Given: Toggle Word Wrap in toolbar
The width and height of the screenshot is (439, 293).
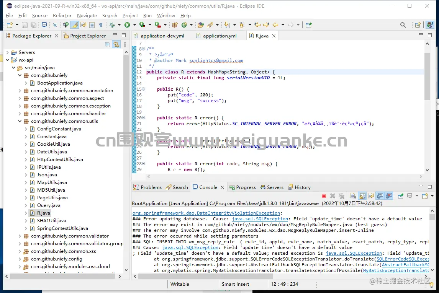Looking at the screenshot, I should (84, 25).
